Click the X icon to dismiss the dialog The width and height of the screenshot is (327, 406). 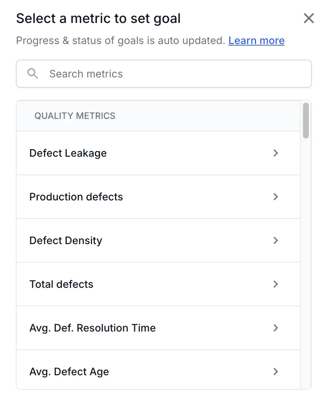tap(309, 18)
